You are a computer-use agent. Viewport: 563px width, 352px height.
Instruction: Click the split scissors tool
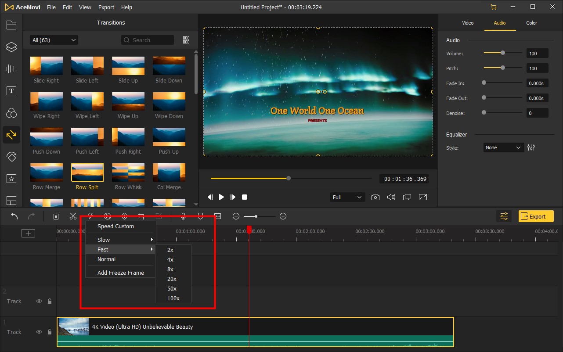click(73, 216)
